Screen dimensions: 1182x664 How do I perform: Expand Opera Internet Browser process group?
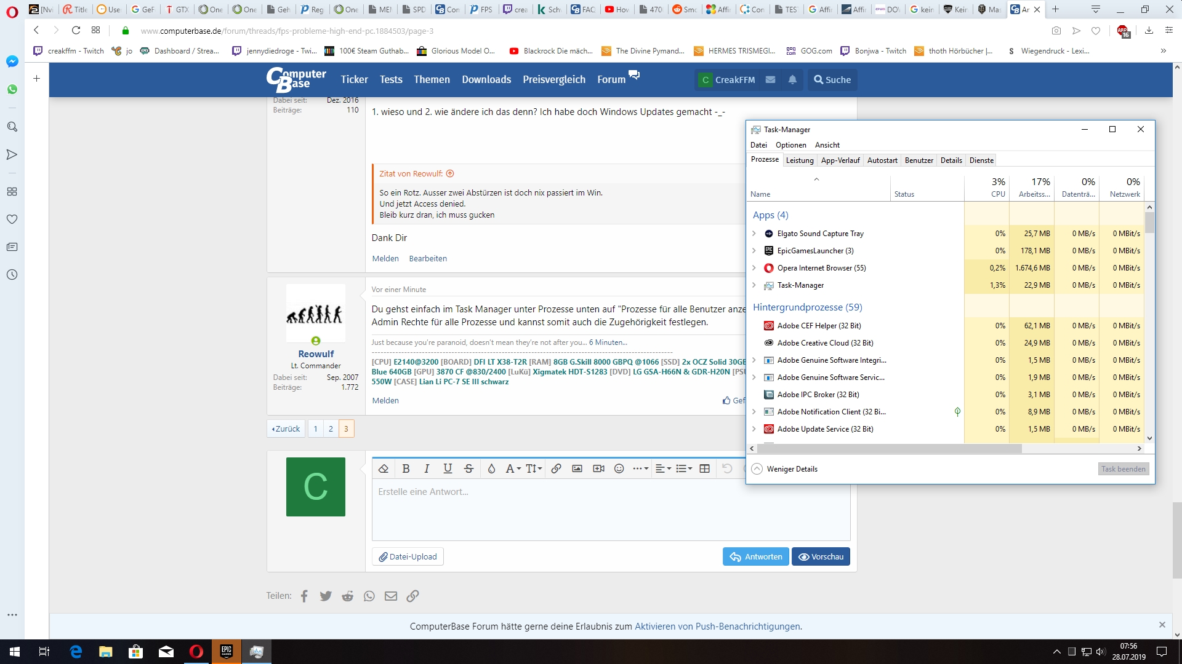[x=754, y=268]
